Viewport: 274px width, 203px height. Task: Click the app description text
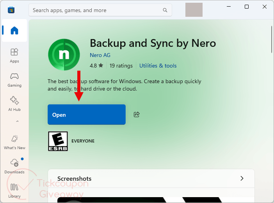(125, 85)
